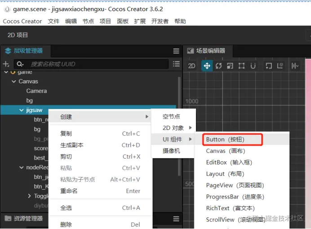Viewport: 311px width, 229px height.
Task: Expand the Toggle node arrow
Action: click(x=29, y=196)
